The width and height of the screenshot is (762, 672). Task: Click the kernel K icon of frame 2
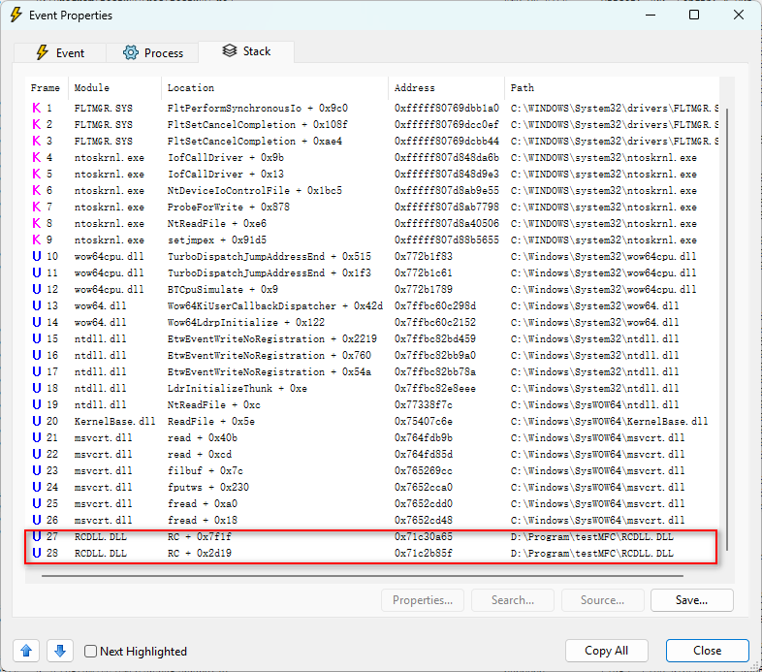(37, 124)
